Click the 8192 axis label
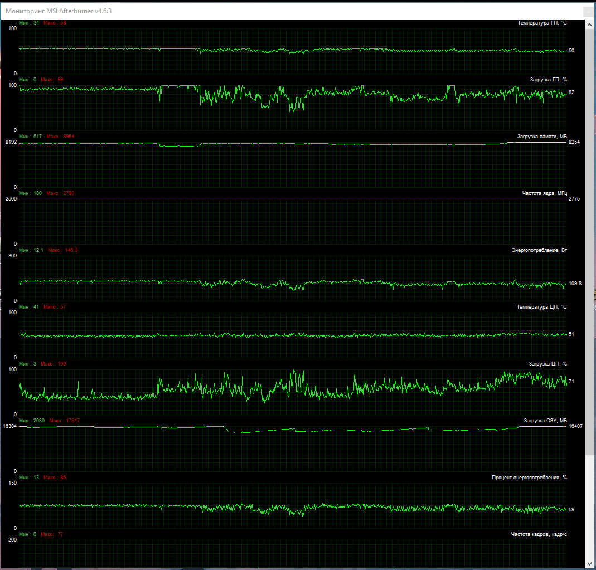Image resolution: width=596 pixels, height=570 pixels. (11, 142)
